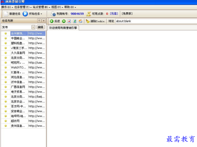Select task row 北京农业
197x147 pixels.
click(23, 102)
